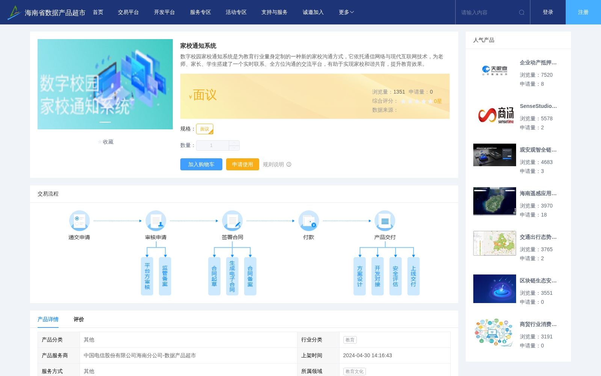Open the 观安观智全链 product title

coord(538,150)
